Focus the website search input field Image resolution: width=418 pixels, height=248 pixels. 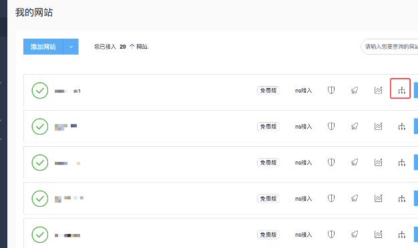click(x=389, y=47)
